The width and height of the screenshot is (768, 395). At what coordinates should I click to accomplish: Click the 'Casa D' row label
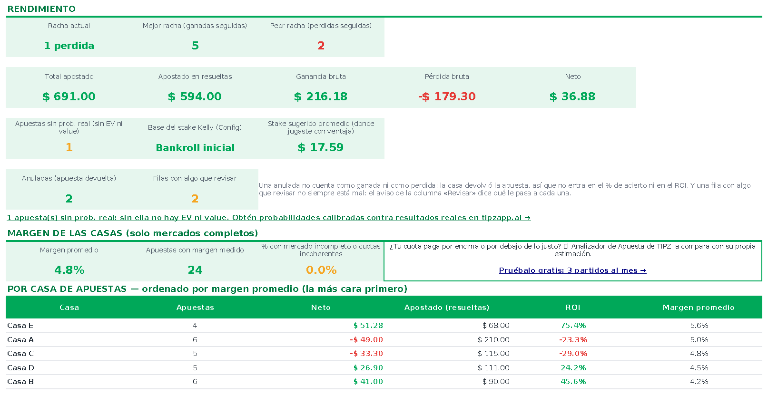20,368
